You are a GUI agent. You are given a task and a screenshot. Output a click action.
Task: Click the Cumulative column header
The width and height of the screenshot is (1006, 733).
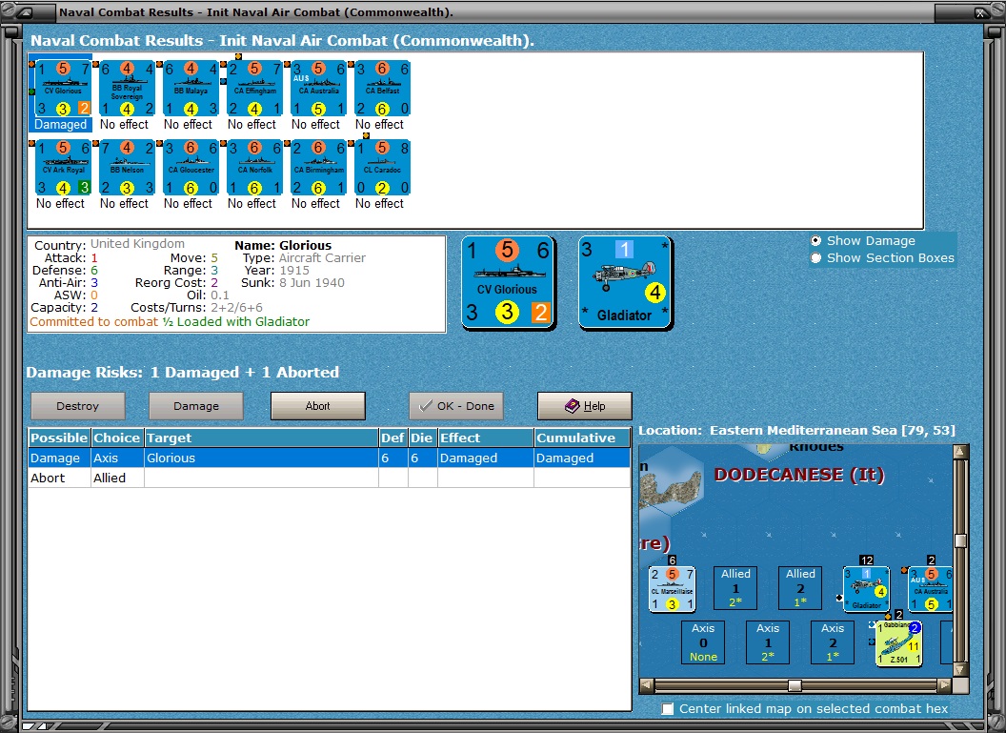coord(582,438)
